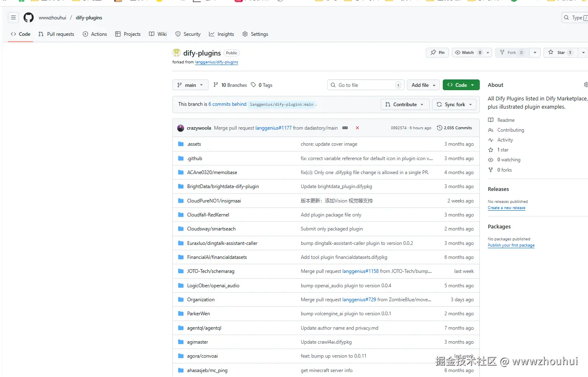Open the 6 commits behind link

click(228, 105)
